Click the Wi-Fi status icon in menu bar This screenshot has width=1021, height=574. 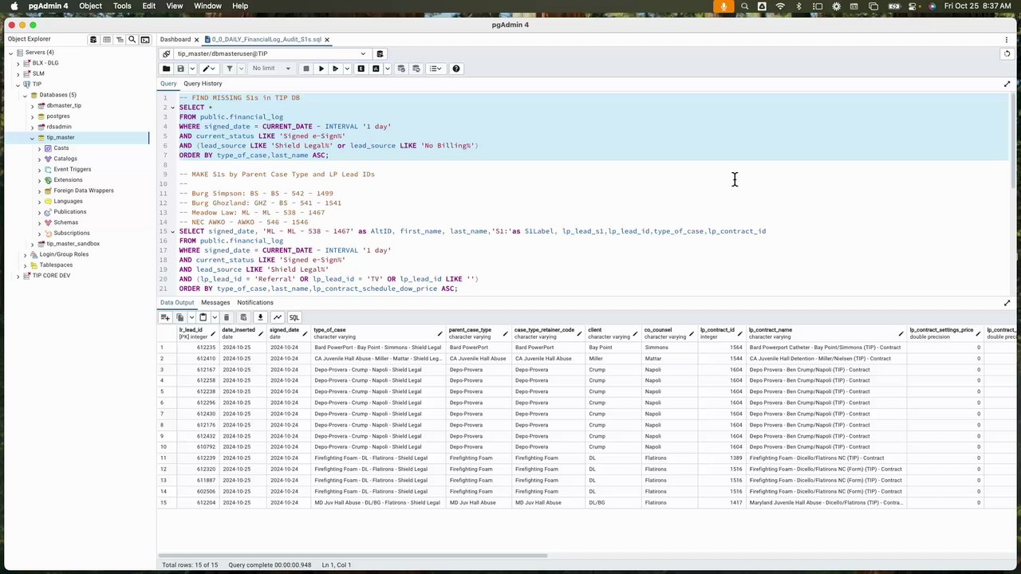[780, 6]
